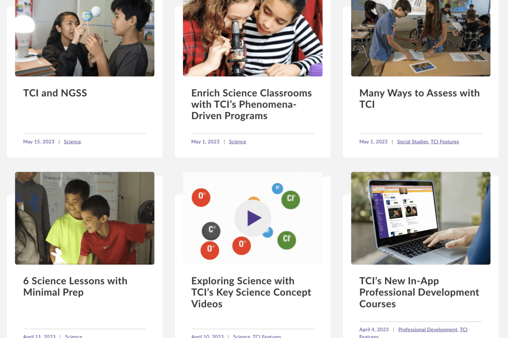Select the Social Studies category link
This screenshot has height=338, width=508.
click(412, 142)
